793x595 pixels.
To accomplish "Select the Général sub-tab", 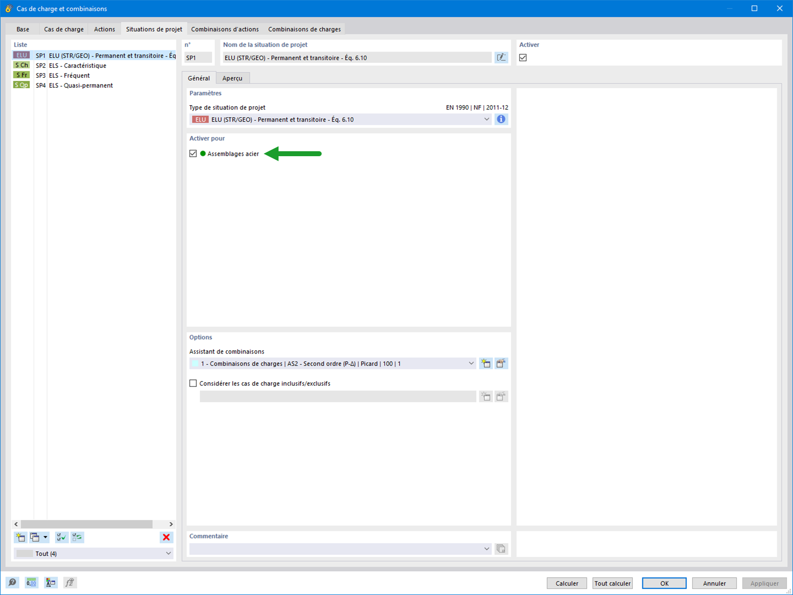I will (199, 78).
